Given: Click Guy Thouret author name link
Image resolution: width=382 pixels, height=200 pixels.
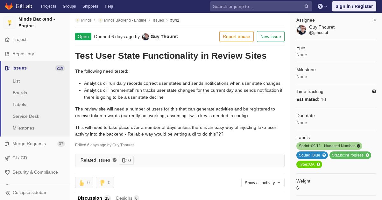Looking at the screenshot, I should click(x=164, y=37).
